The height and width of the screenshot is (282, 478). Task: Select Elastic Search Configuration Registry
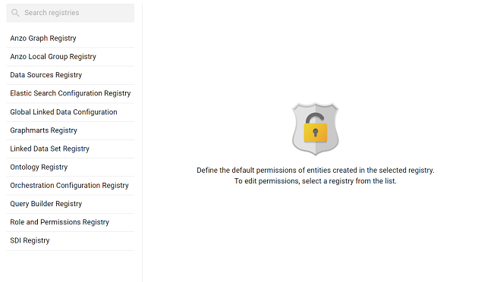pos(70,93)
